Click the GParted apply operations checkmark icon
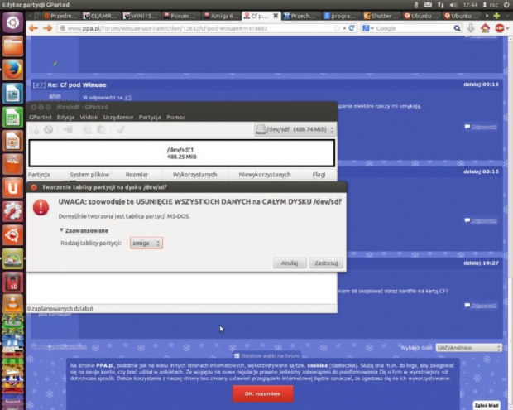Screen dimensions: 513x410 tap(121, 130)
